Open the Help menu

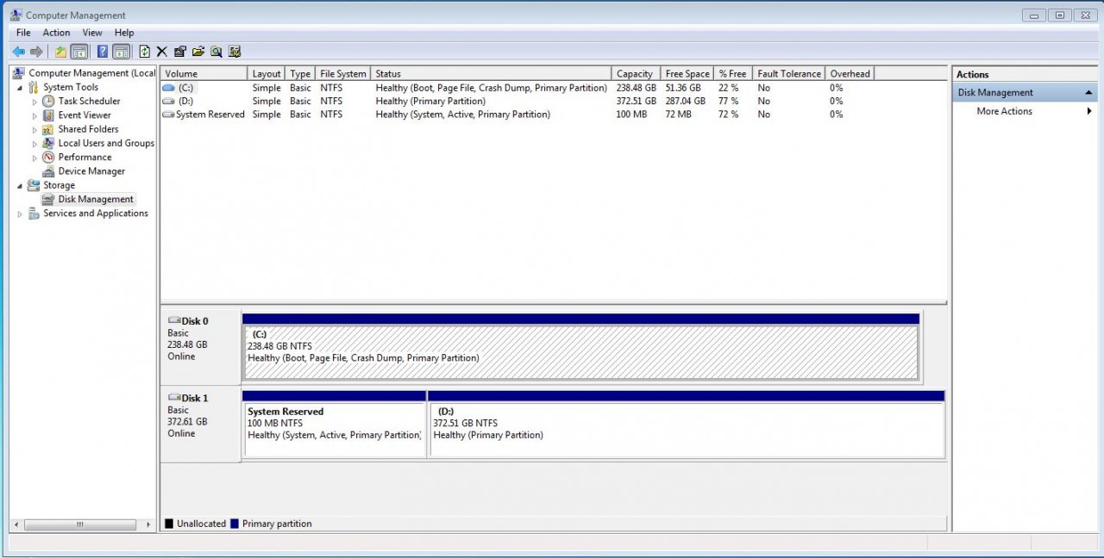[124, 33]
